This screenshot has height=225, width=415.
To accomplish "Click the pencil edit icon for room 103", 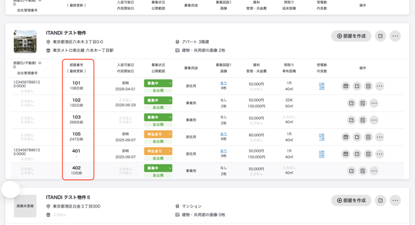I will [x=351, y=120].
